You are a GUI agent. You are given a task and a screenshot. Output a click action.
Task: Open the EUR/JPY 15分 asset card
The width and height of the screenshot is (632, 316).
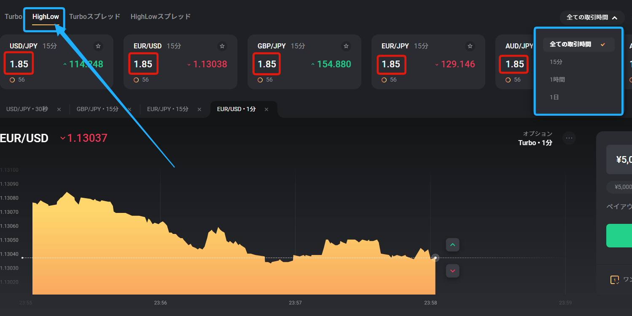tap(428, 62)
